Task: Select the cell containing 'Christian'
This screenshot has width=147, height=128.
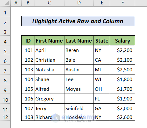Action: [49, 60]
